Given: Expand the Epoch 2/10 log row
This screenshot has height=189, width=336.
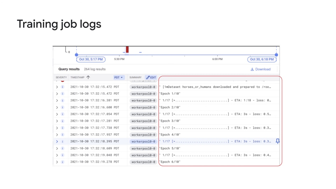Looking at the screenshot, I should tap(57, 107).
